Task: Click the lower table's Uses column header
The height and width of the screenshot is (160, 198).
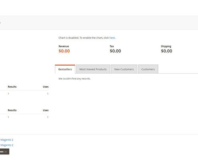Action: 46,110
